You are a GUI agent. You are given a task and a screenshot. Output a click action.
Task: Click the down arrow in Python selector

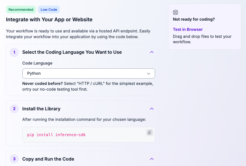[x=148, y=73]
